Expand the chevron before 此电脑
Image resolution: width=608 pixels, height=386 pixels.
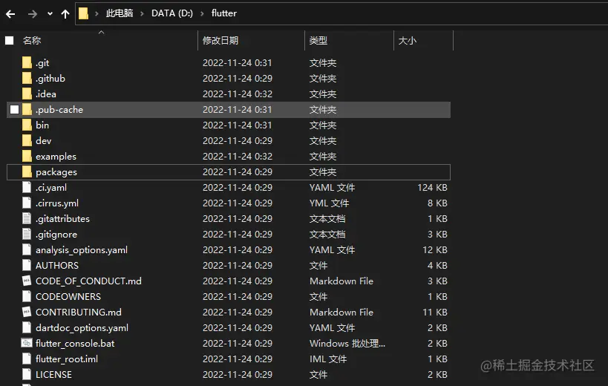click(x=97, y=13)
